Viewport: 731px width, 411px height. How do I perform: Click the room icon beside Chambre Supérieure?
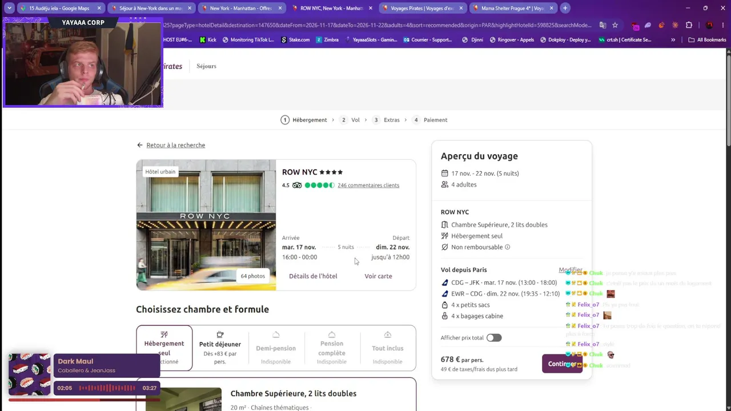coord(445,225)
